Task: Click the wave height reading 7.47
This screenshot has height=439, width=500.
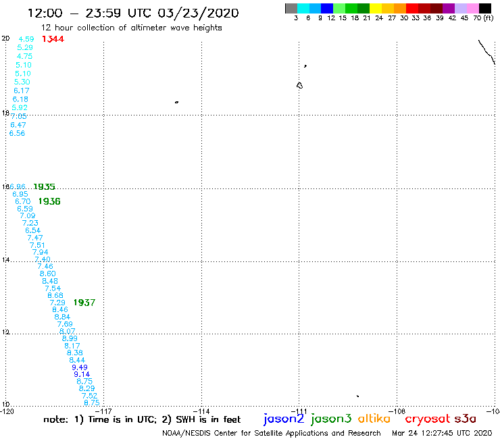Action: pos(35,238)
